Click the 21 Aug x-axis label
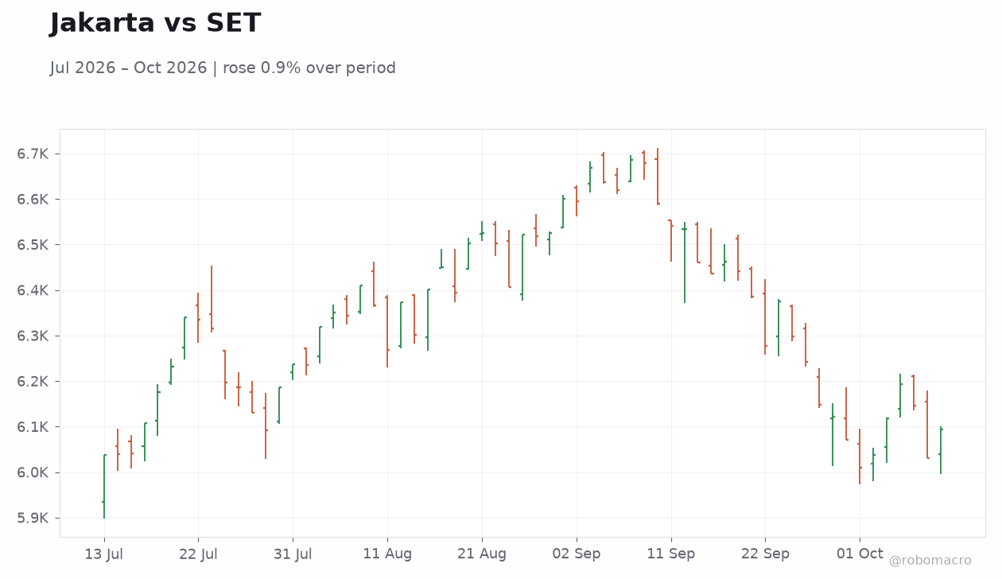Screen dimensions: 1002x579 point(482,554)
